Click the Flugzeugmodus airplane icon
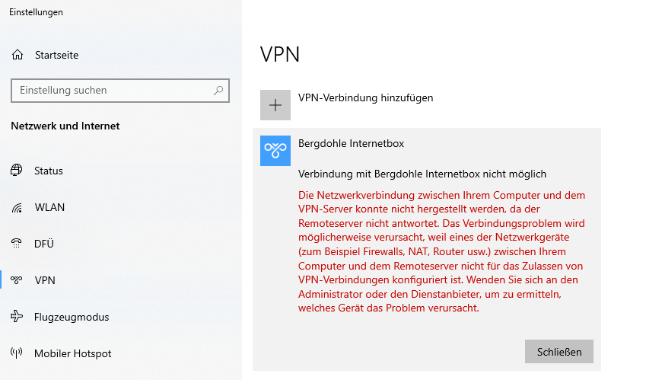The width and height of the screenshot is (646, 380). click(17, 317)
